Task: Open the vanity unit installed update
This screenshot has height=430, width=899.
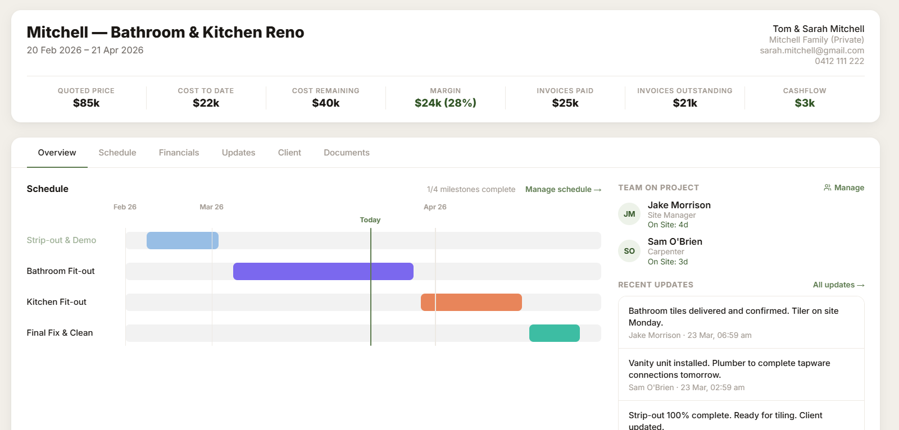Action: coord(741,374)
